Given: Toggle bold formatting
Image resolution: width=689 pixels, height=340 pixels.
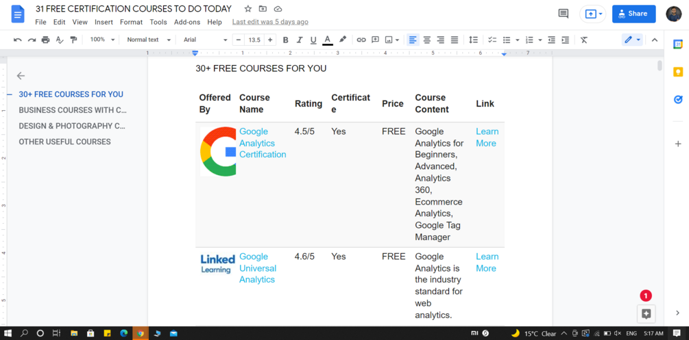Looking at the screenshot, I should 286,40.
